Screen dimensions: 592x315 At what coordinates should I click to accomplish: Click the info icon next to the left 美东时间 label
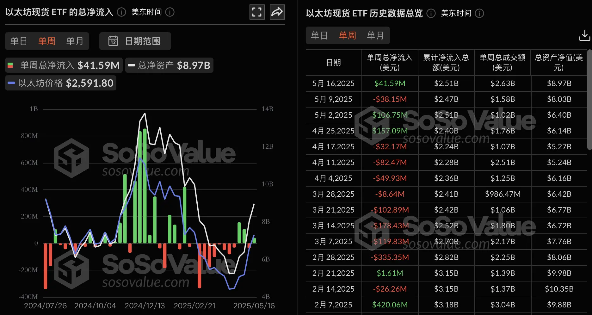[x=170, y=12]
